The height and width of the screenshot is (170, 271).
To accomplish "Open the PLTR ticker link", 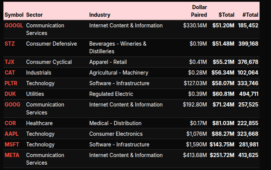I will [11, 83].
